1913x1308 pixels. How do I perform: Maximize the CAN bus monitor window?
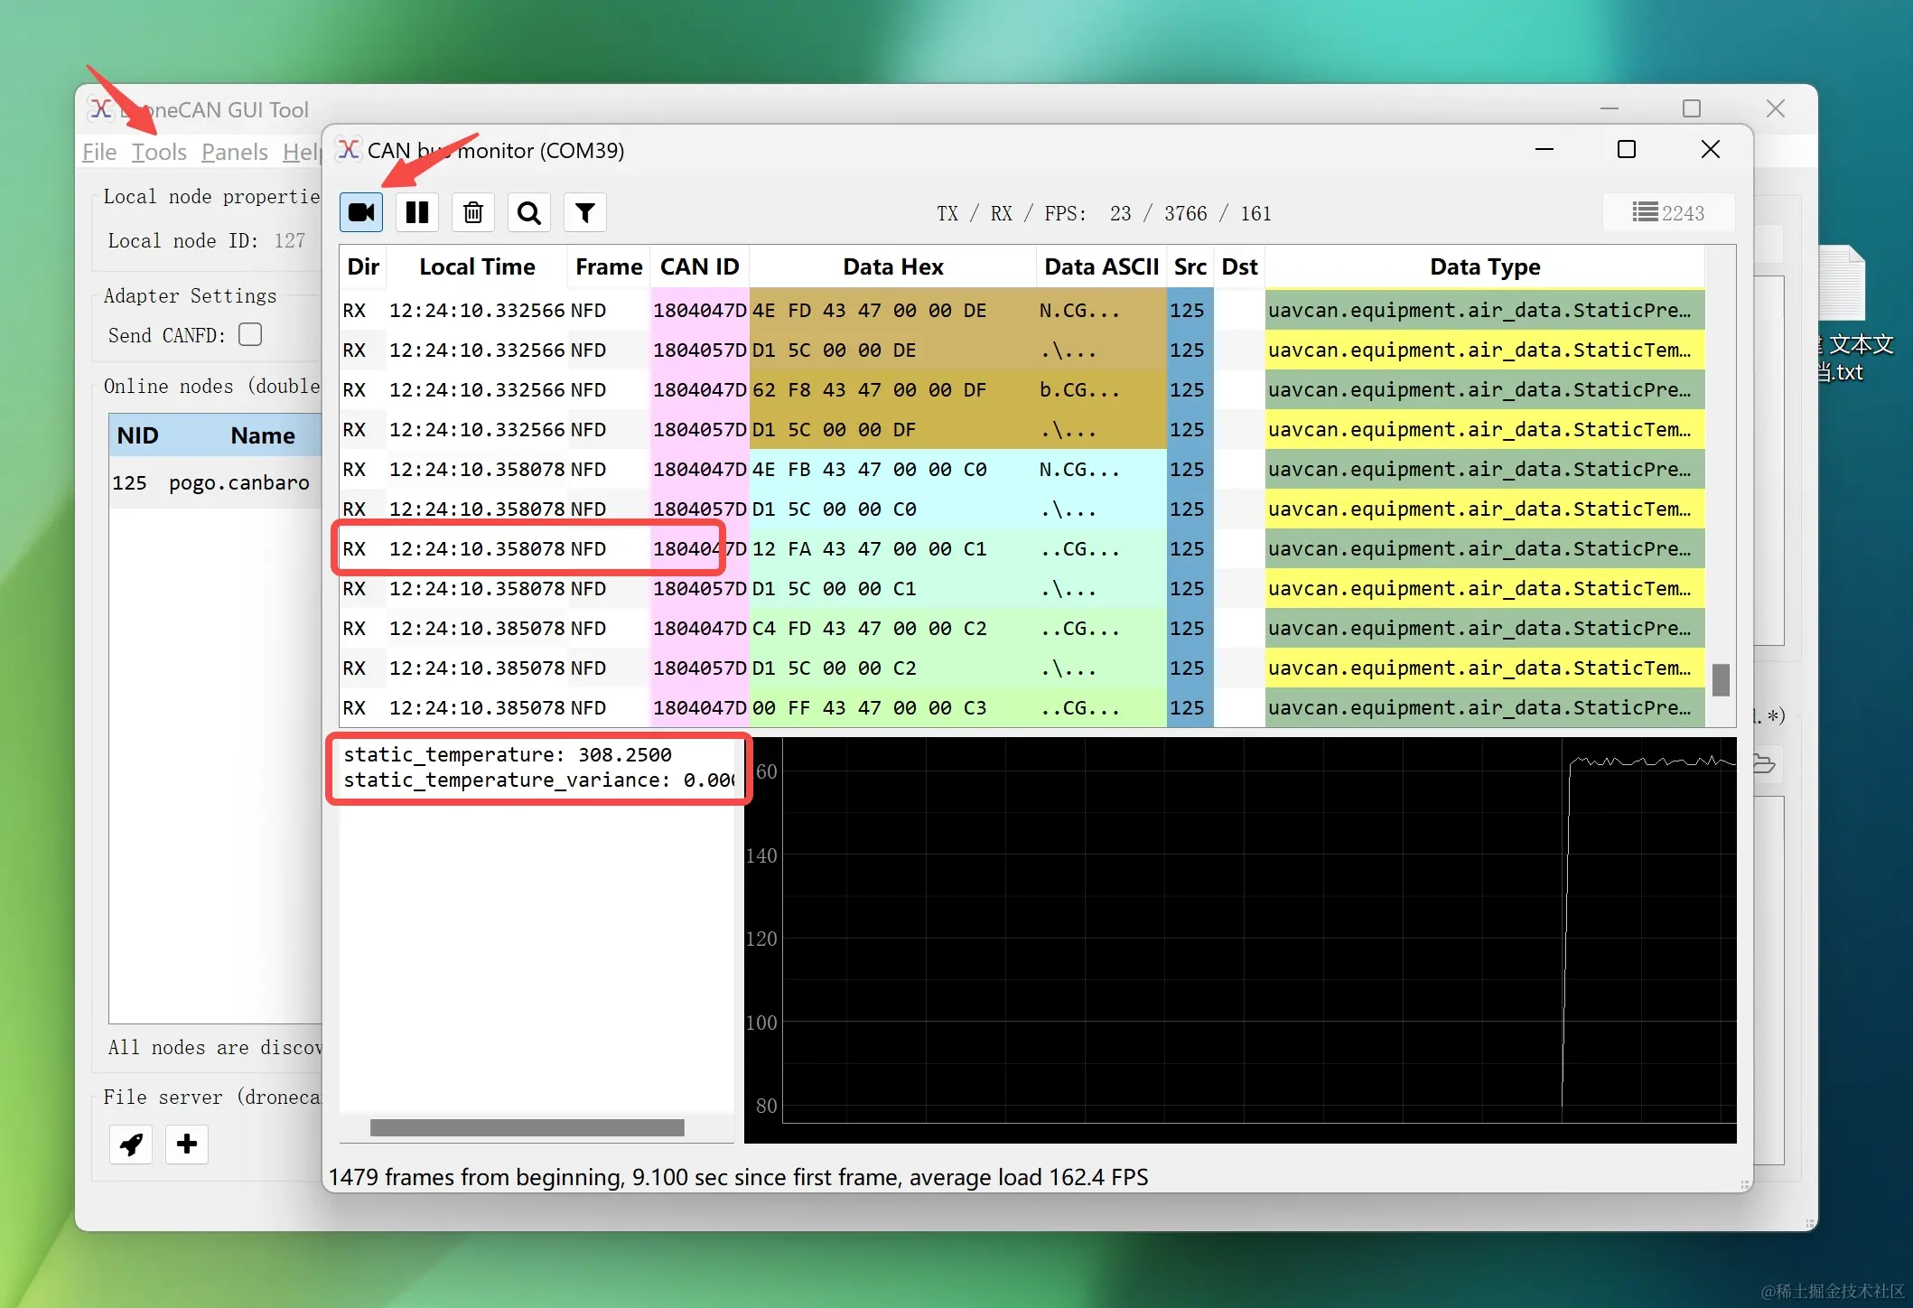(1627, 150)
